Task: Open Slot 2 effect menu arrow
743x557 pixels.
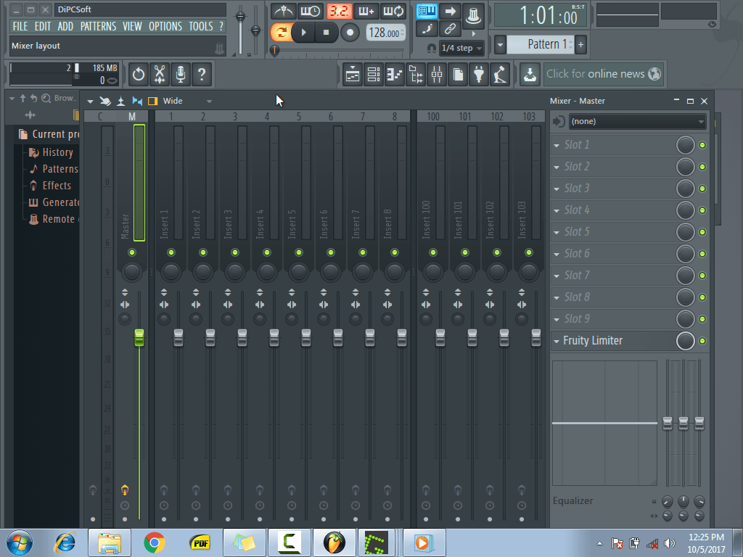Action: point(557,168)
